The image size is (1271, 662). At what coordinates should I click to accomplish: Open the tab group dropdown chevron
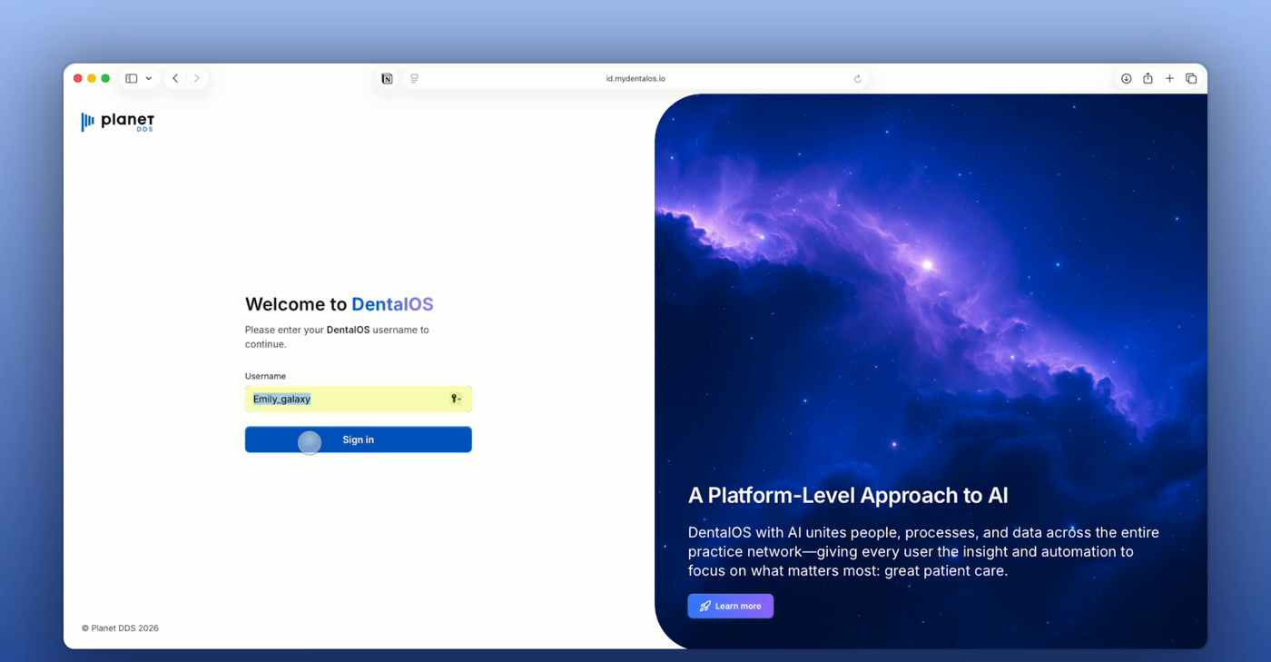pyautogui.click(x=149, y=79)
